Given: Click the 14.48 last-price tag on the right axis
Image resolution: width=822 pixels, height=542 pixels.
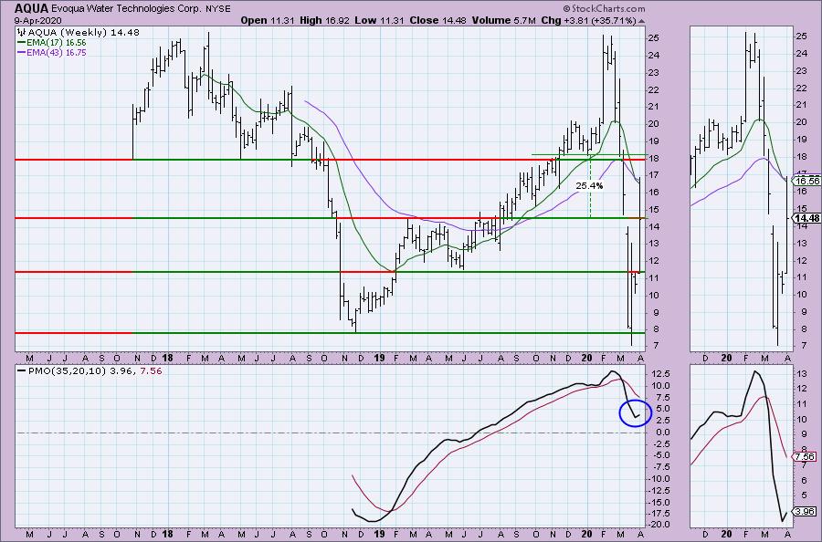Looking at the screenshot, I should coord(806,218).
